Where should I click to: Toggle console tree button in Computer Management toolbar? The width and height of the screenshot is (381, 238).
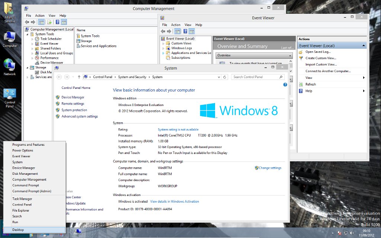click(42, 22)
